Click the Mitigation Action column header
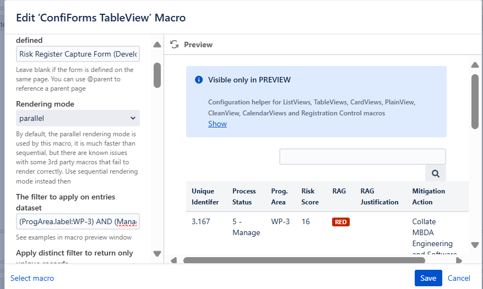Image resolution: width=483 pixels, height=289 pixels. 428,197
